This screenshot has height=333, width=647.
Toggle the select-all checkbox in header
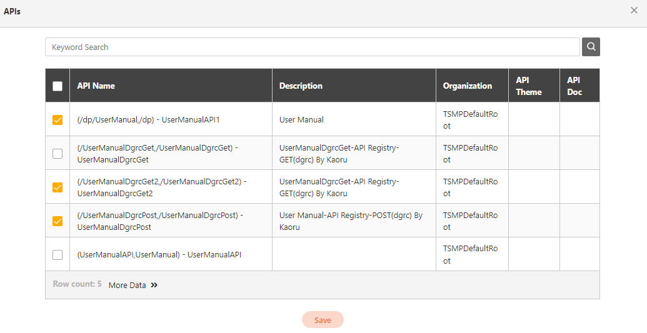[58, 86]
